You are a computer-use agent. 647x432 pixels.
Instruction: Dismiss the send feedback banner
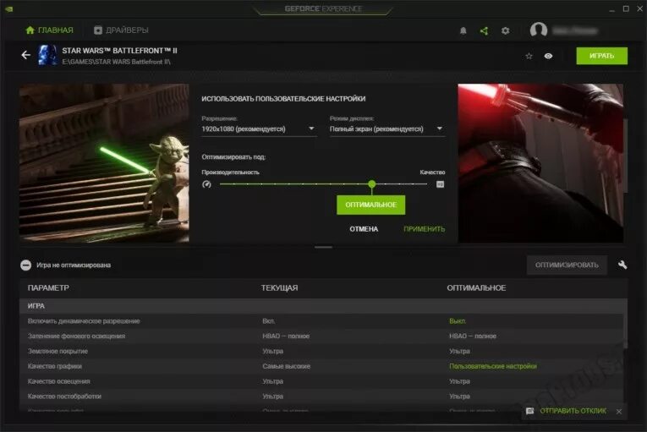(x=619, y=412)
